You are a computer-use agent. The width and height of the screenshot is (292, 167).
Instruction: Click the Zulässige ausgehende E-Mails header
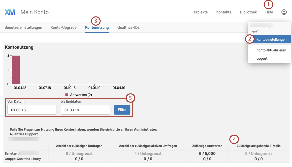click(259, 146)
